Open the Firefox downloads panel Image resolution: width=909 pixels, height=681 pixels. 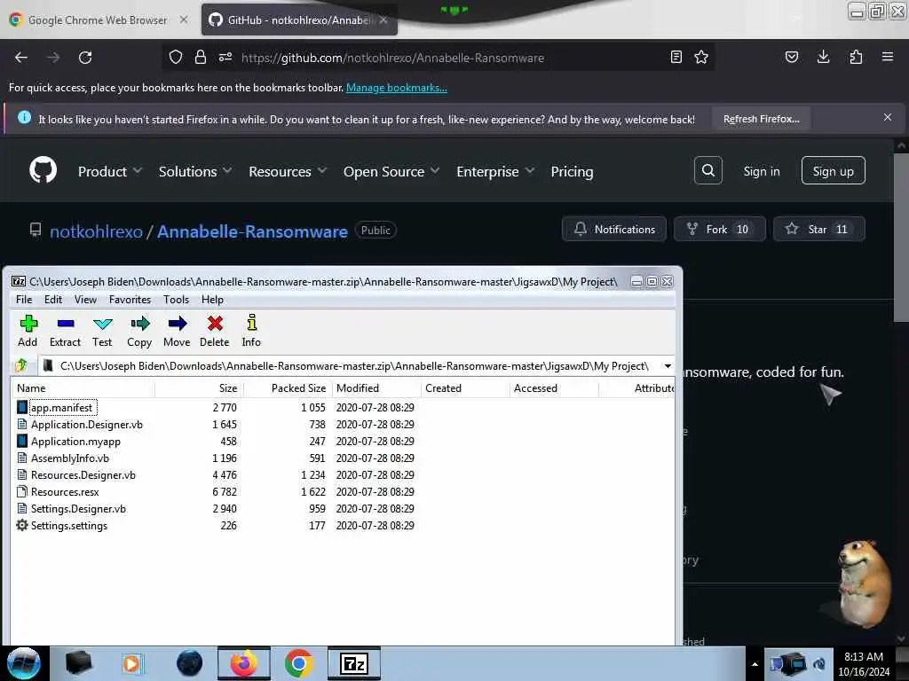pos(823,57)
